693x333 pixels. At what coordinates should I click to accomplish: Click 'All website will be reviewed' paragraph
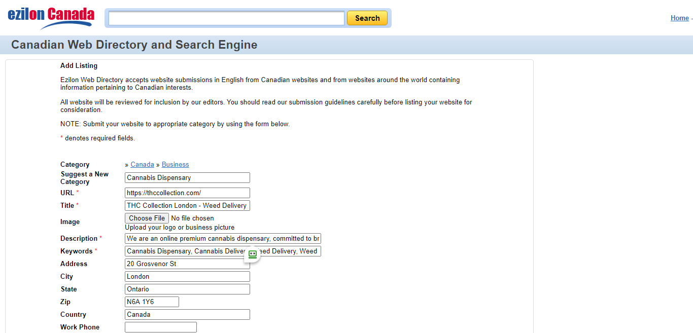pyautogui.click(x=266, y=106)
